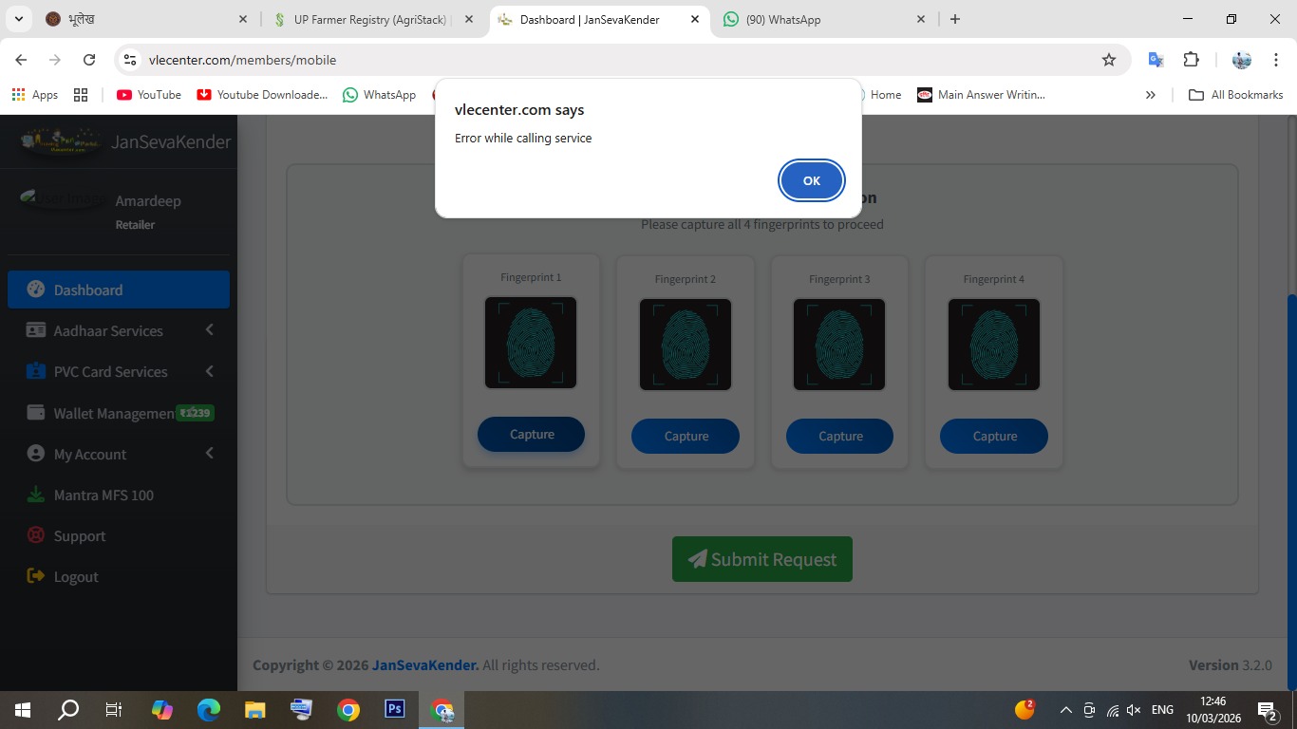Expand the My Account submenu arrow
1297x729 pixels.
(x=209, y=454)
